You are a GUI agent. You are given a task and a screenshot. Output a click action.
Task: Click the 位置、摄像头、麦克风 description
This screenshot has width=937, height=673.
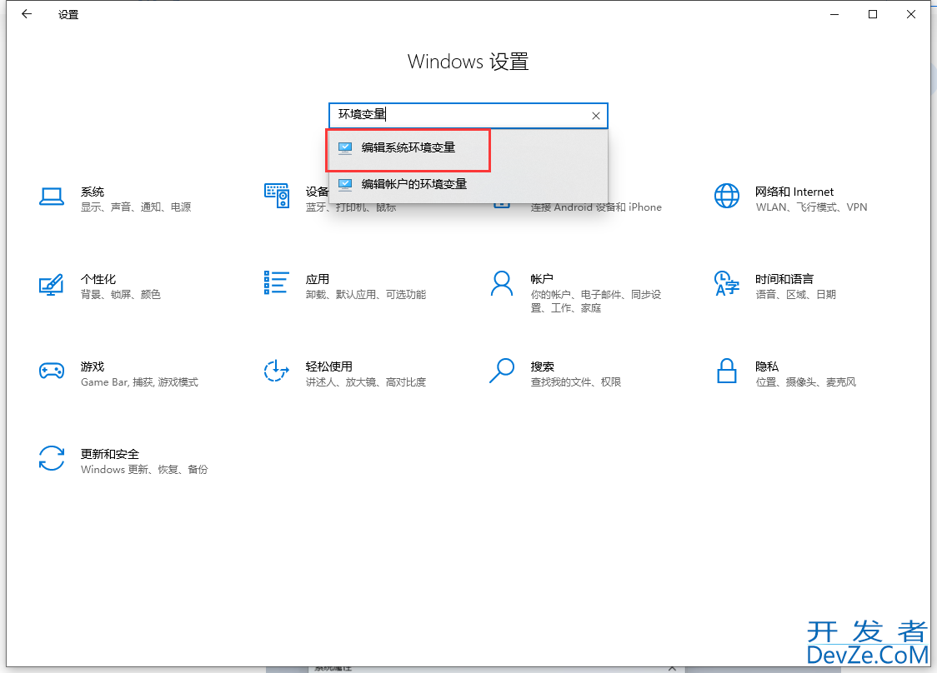click(x=806, y=382)
